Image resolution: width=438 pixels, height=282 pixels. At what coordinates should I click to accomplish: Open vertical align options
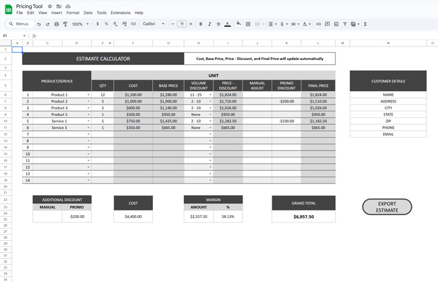tap(284, 24)
